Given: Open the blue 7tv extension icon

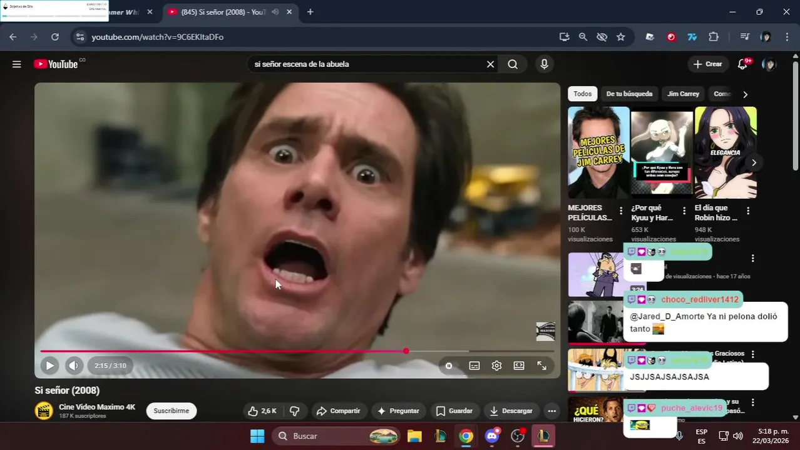Looking at the screenshot, I should [x=692, y=37].
